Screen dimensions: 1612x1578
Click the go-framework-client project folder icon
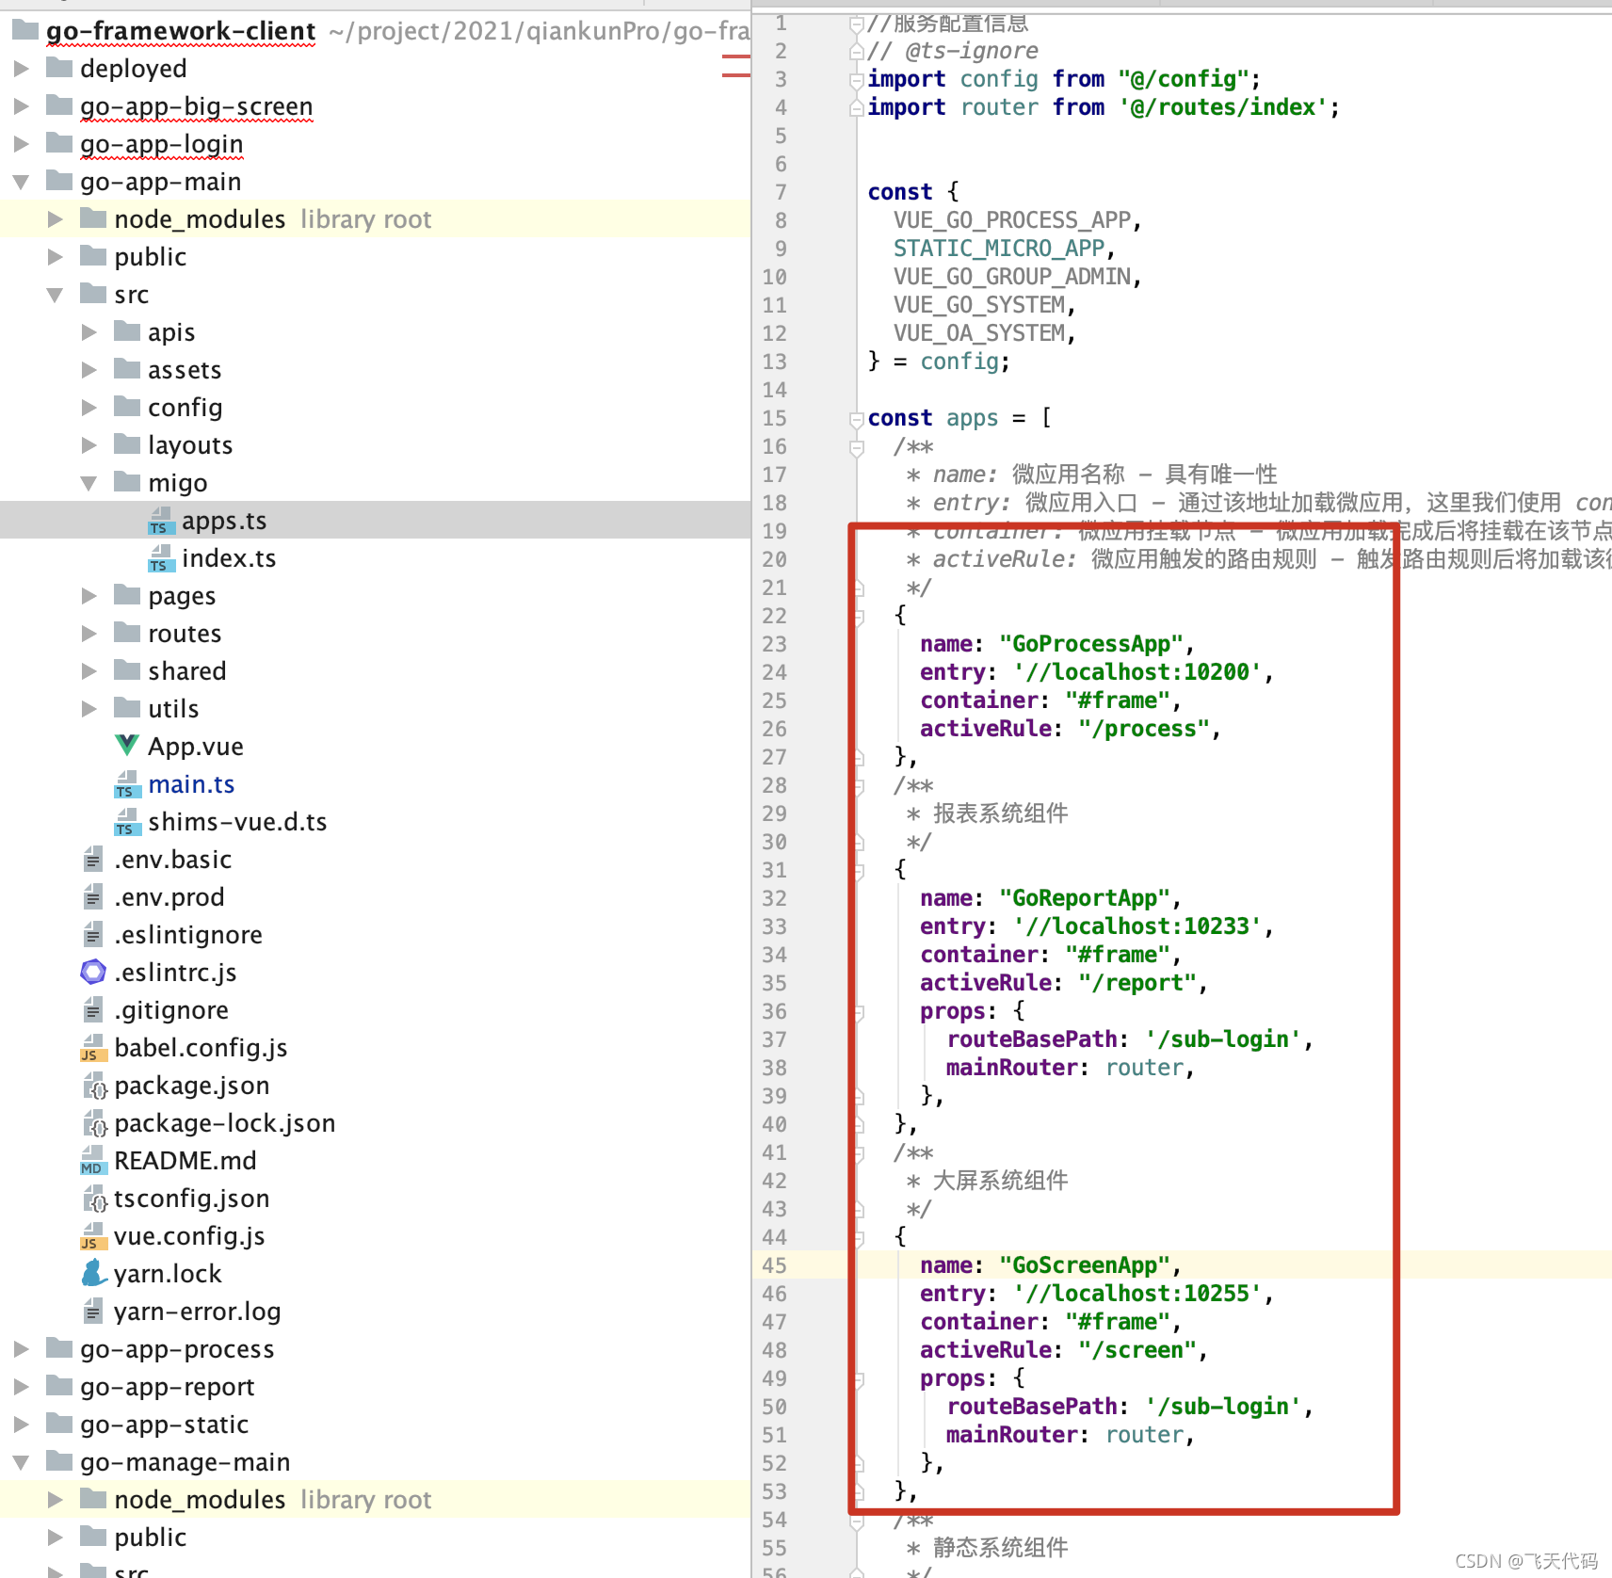25,29
